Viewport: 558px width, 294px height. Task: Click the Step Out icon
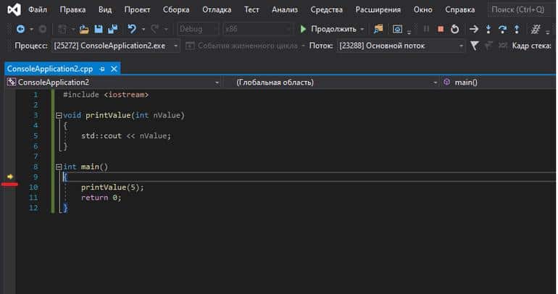517,29
